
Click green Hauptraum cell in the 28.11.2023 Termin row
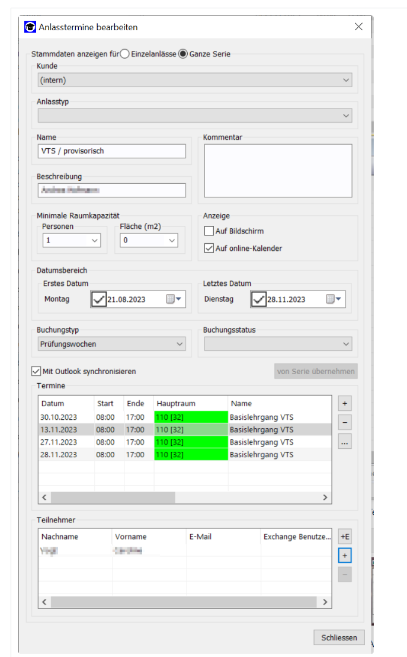pos(191,455)
